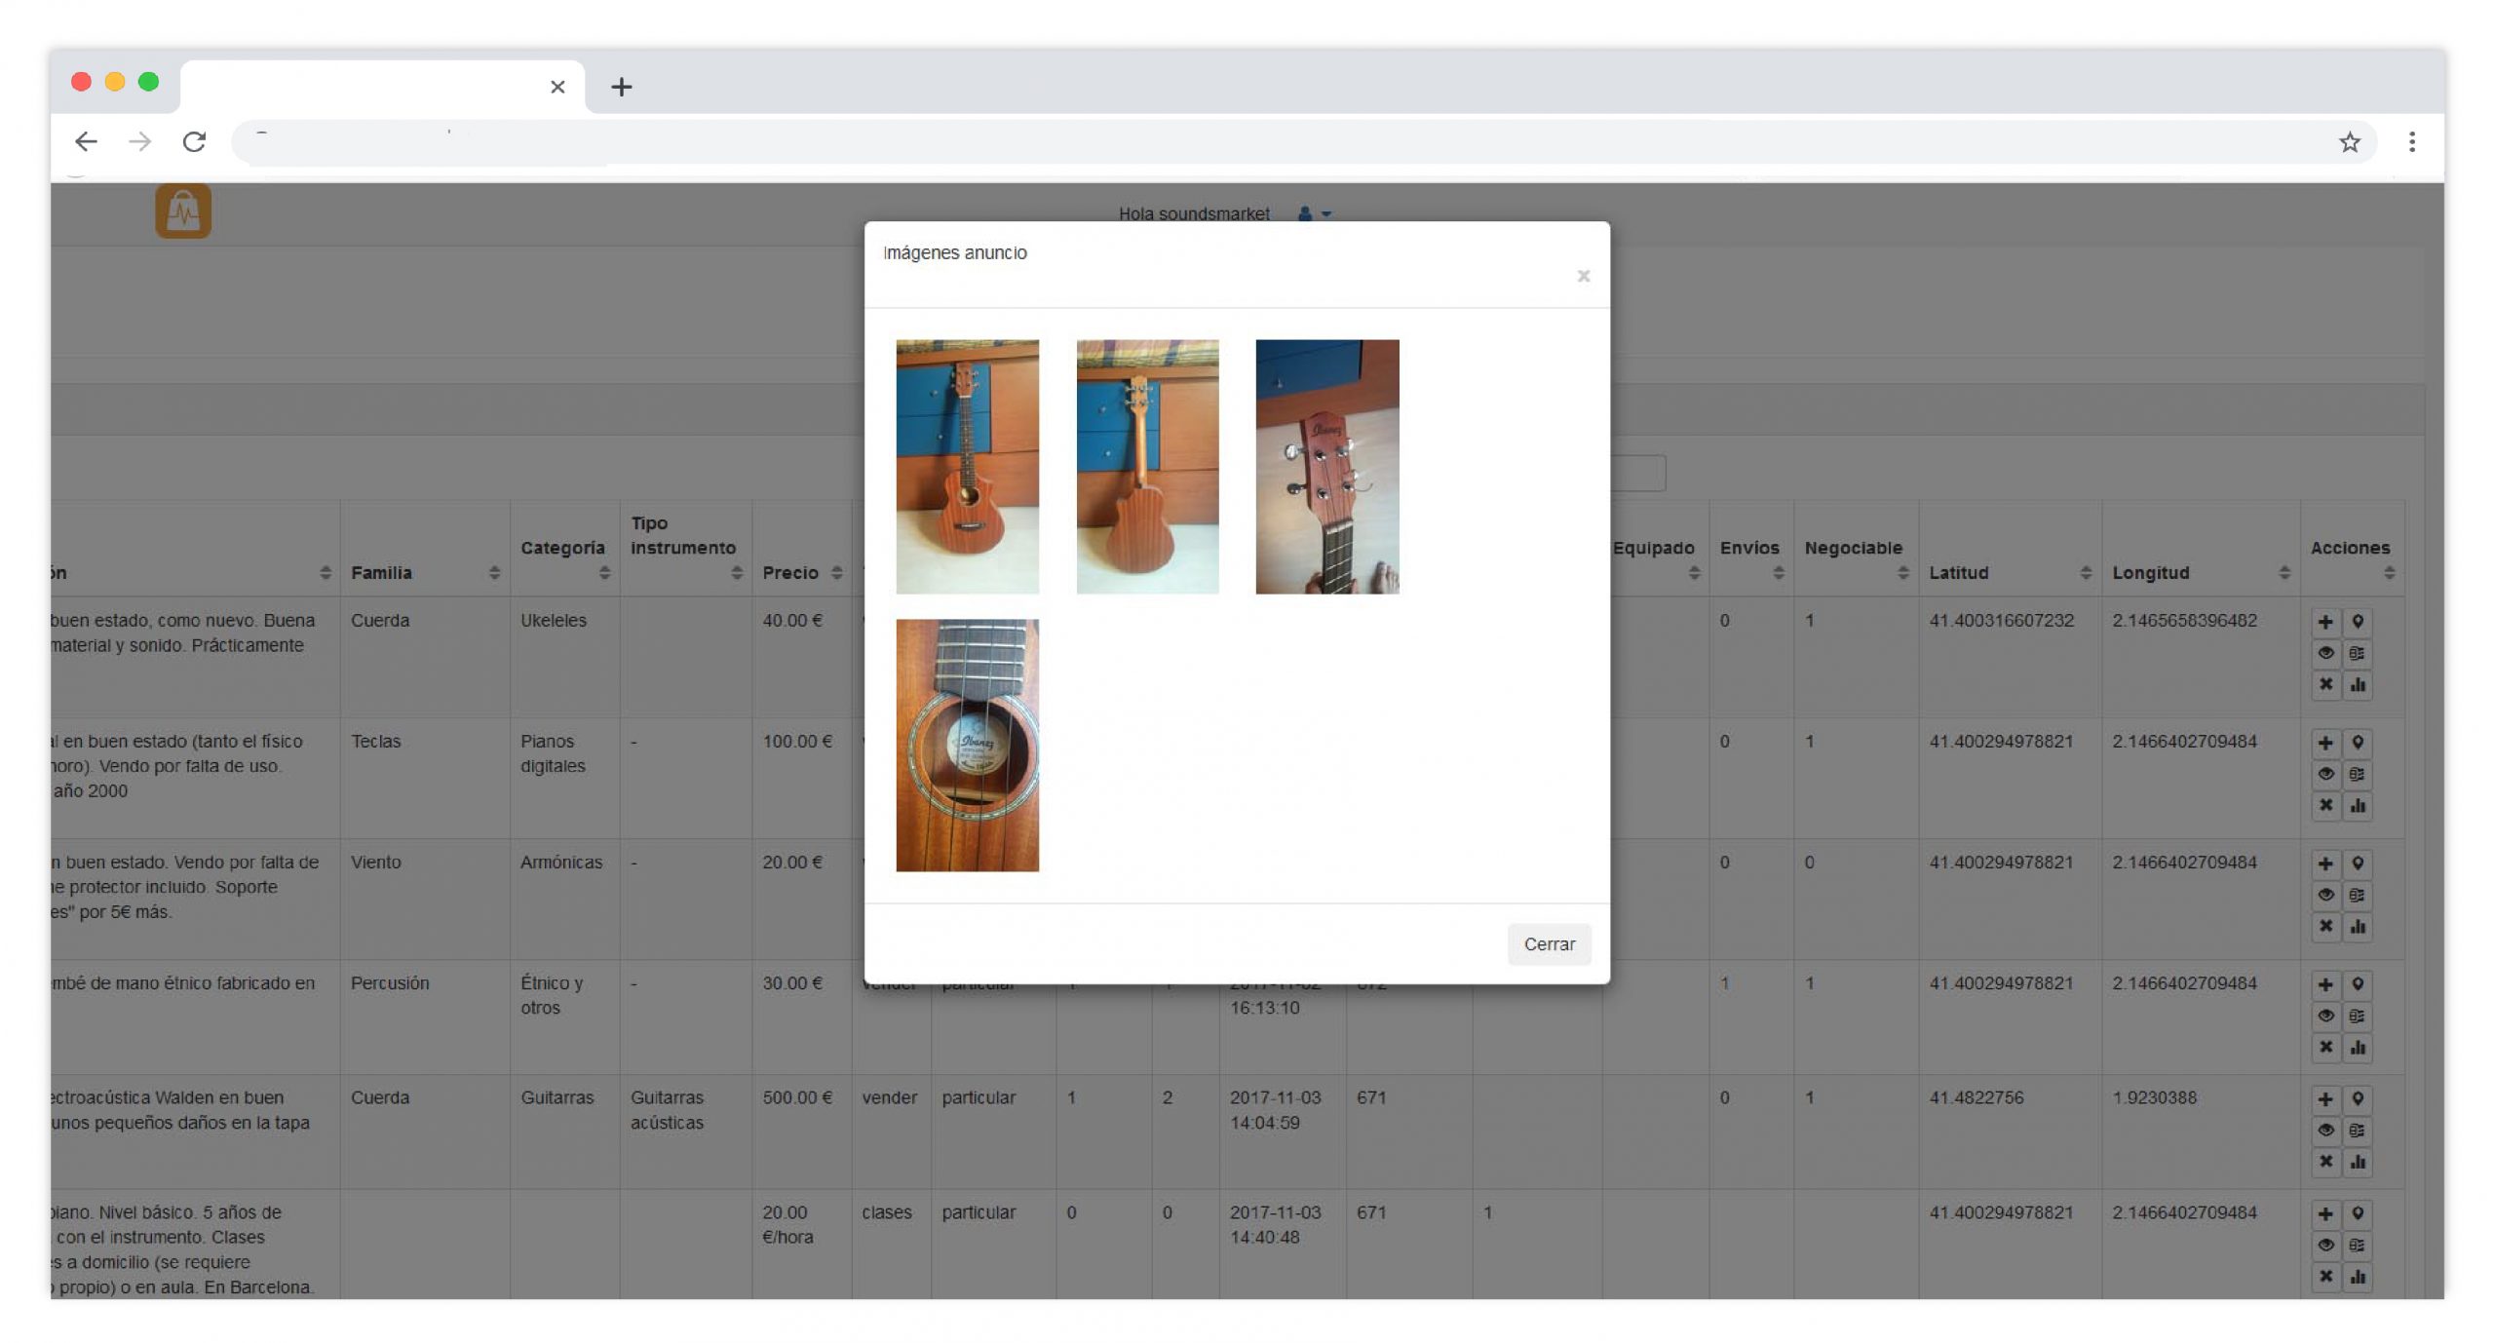Image resolution: width=2495 pixels, height=1343 pixels.
Task: Open a new browser tab
Action: point(621,87)
